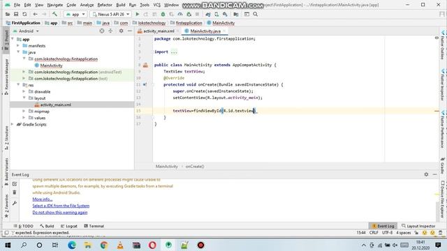Click the Search Everywhere magnifier icon
The height and width of the screenshot is (251, 447).
coord(256,14)
